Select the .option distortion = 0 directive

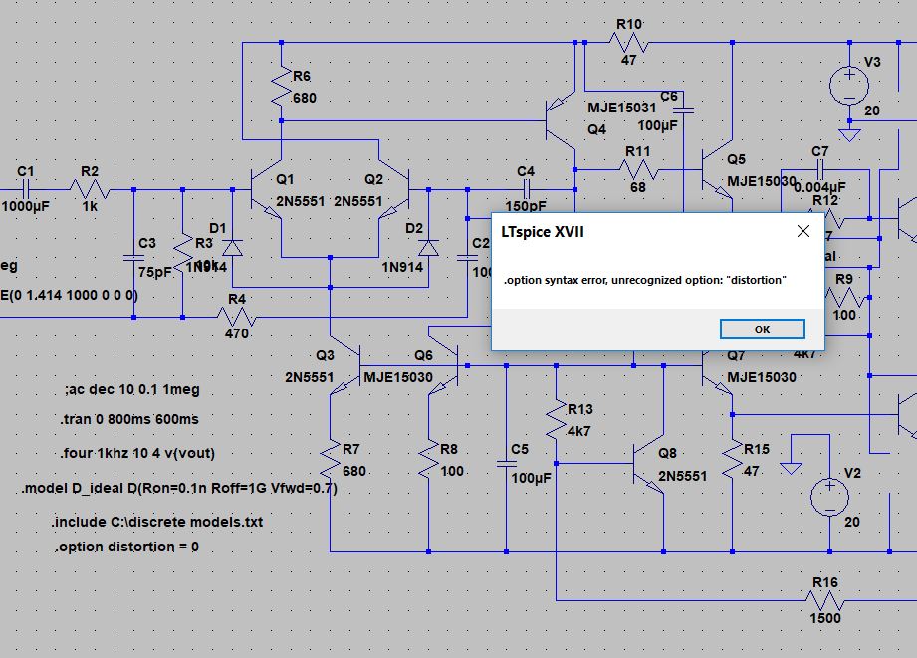click(x=126, y=547)
